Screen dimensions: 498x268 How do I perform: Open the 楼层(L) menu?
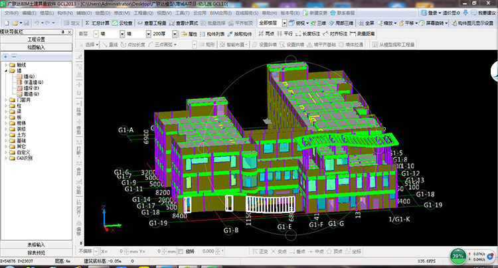(x=47, y=13)
